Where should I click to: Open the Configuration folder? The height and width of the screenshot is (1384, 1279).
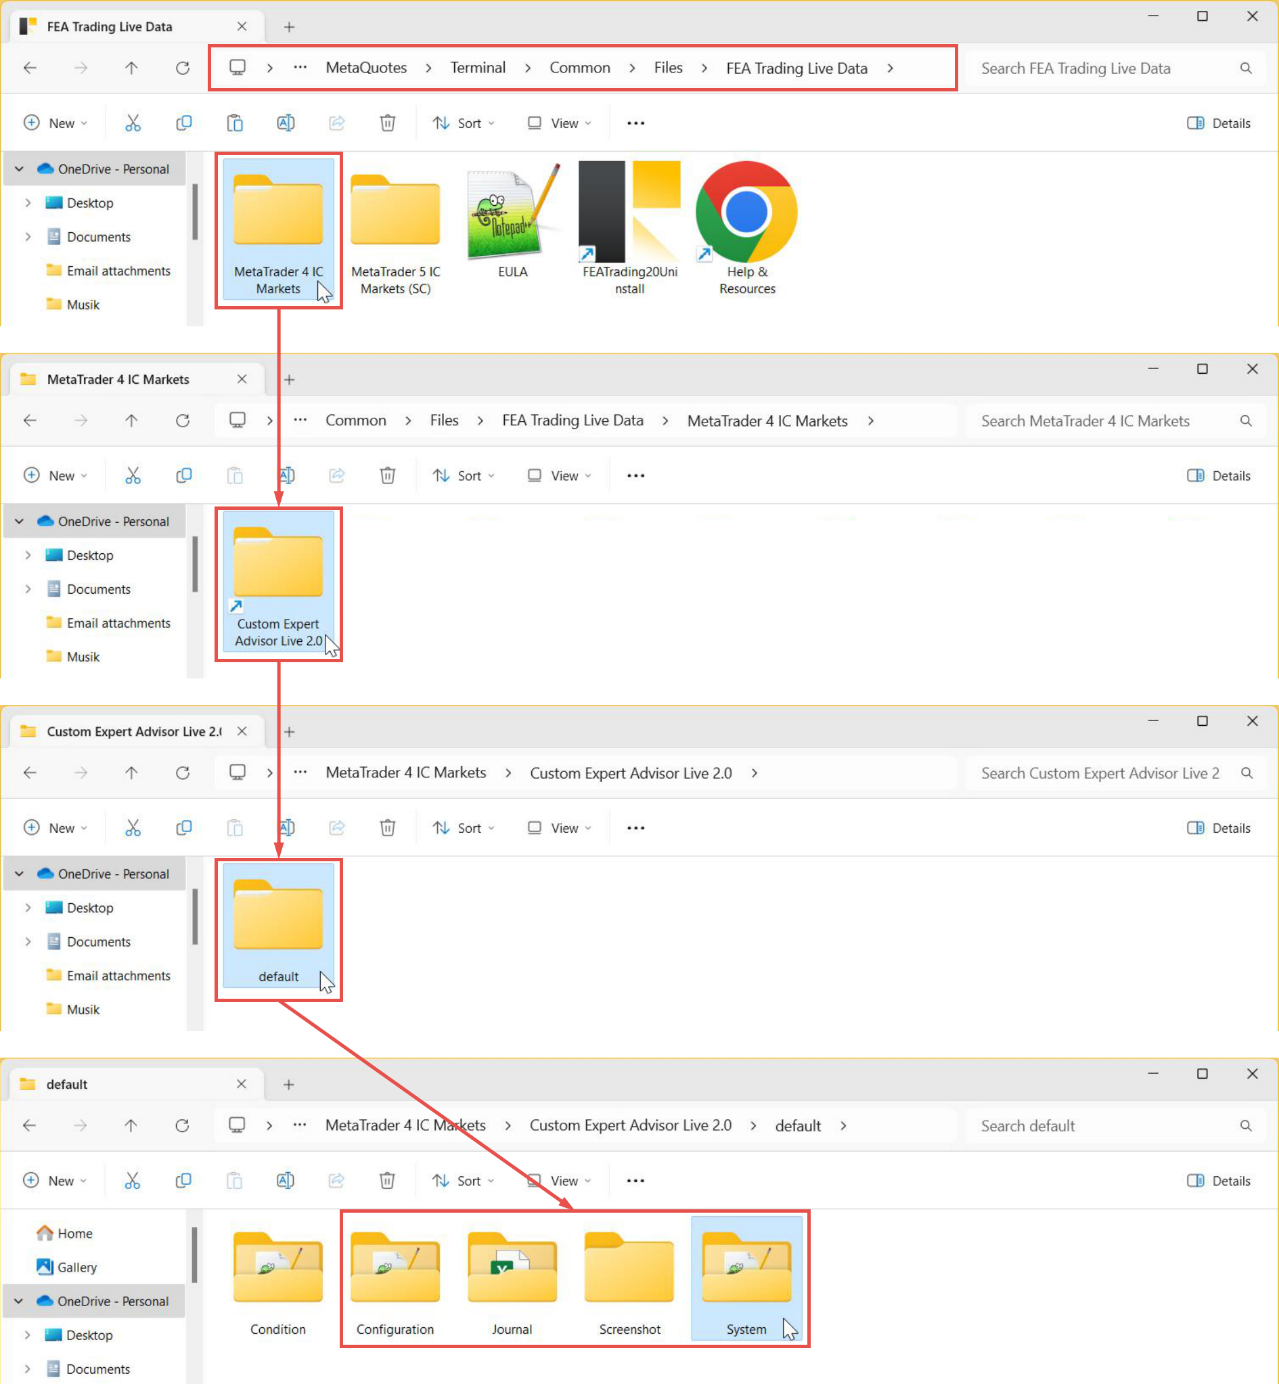pos(395,1283)
